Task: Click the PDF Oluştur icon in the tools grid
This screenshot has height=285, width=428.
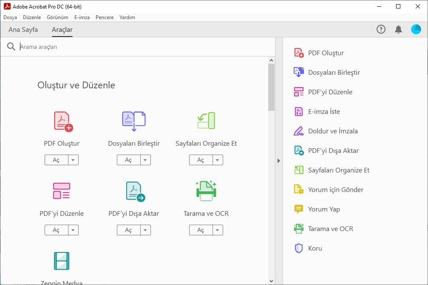Action: click(x=63, y=121)
